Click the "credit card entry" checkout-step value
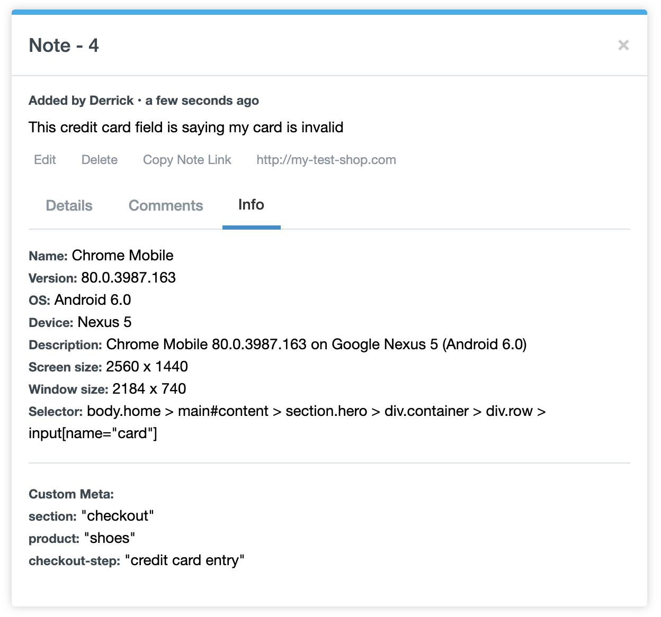The image size is (661, 617). (x=184, y=560)
